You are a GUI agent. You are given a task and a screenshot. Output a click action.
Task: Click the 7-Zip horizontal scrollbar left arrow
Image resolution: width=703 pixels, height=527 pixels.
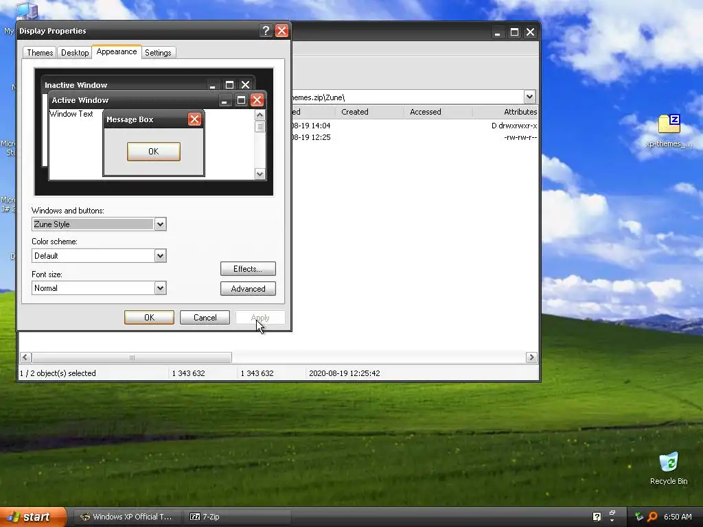click(x=25, y=357)
